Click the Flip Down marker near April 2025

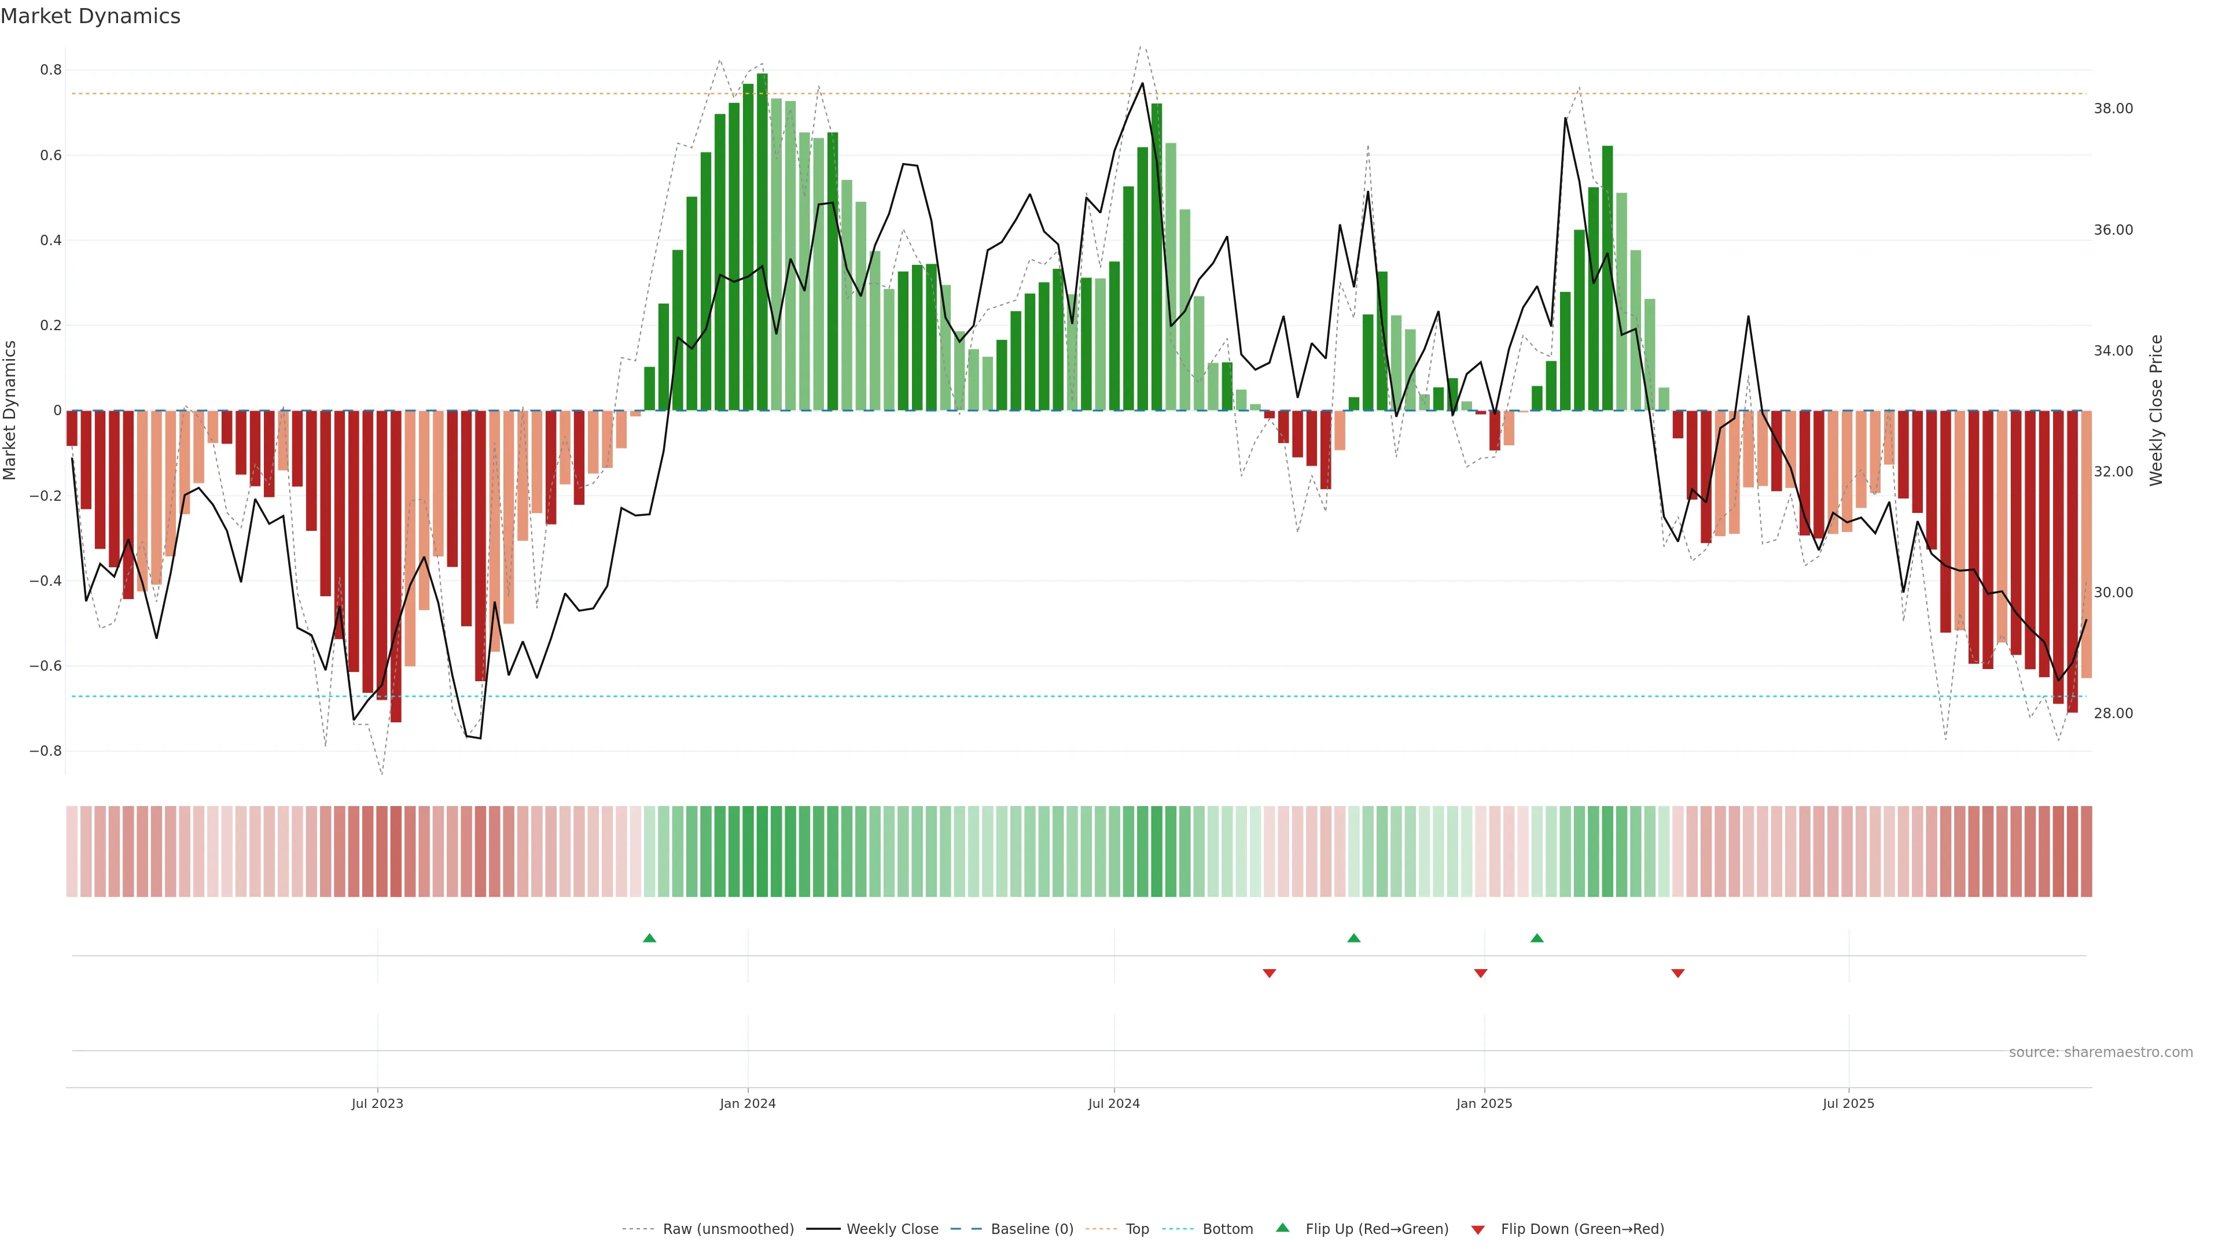pyautogui.click(x=1677, y=973)
